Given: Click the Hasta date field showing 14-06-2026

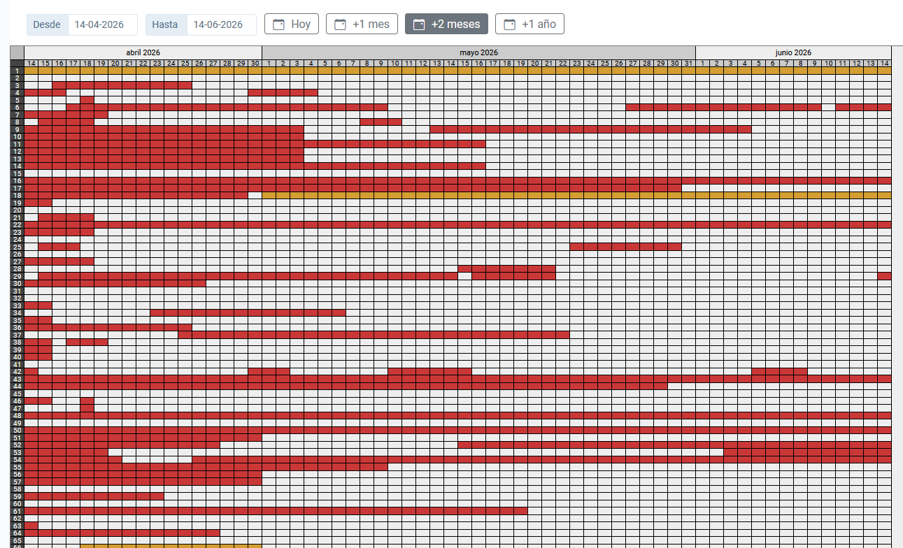Looking at the screenshot, I should (x=221, y=24).
